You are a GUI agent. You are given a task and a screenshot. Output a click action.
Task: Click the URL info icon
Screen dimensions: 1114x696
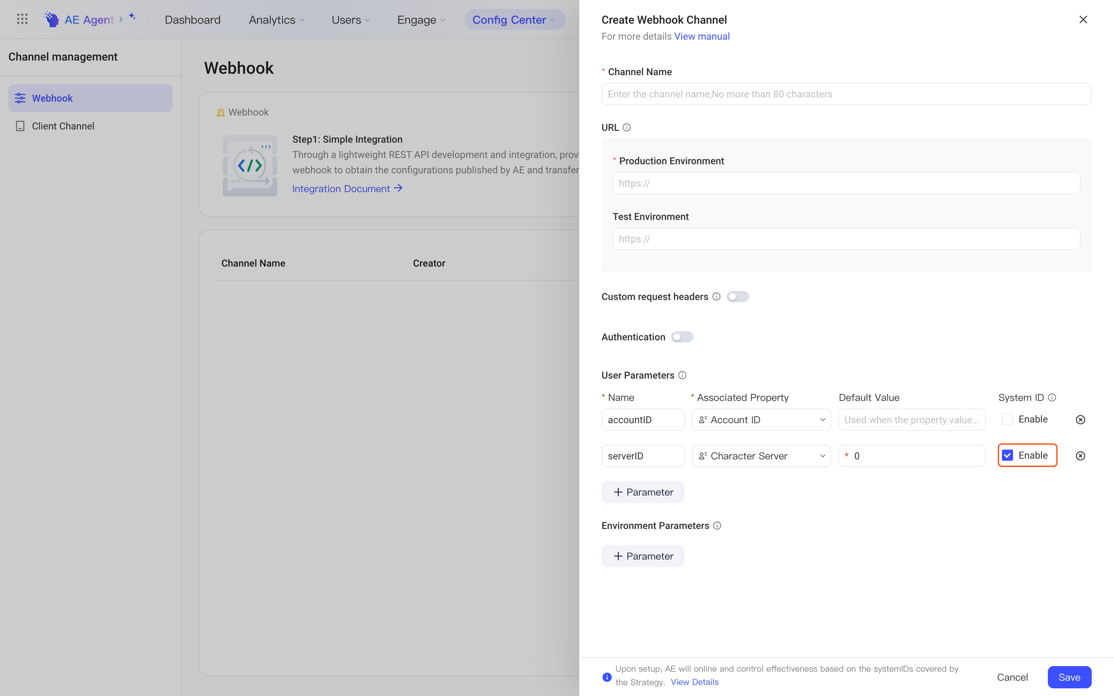point(627,127)
